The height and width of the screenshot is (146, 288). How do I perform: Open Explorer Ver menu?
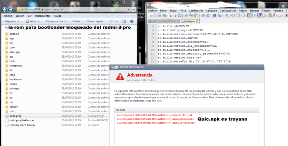29,16
